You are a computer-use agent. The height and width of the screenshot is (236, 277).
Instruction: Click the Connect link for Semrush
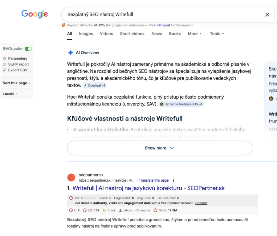coord(201,203)
